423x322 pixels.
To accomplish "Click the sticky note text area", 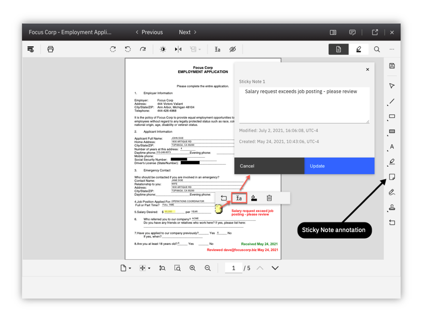I will pyautogui.click(x=304, y=105).
